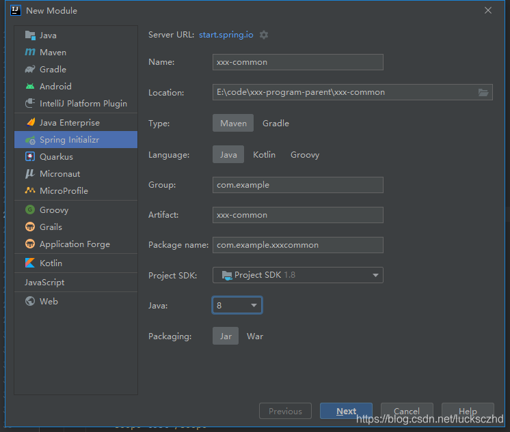Choose Maven as project type

pyautogui.click(x=233, y=123)
